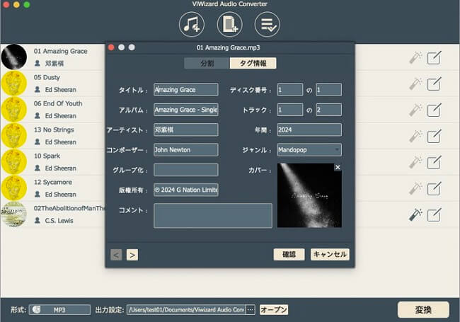Remove cover art with the X icon
The height and width of the screenshot is (322, 460).
[338, 167]
